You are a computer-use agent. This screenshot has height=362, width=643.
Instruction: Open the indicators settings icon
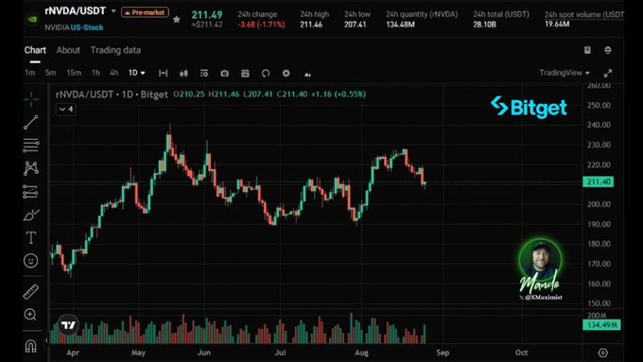click(x=204, y=73)
